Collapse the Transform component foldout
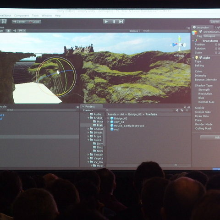This screenshot has height=220, width=220. click(193, 41)
